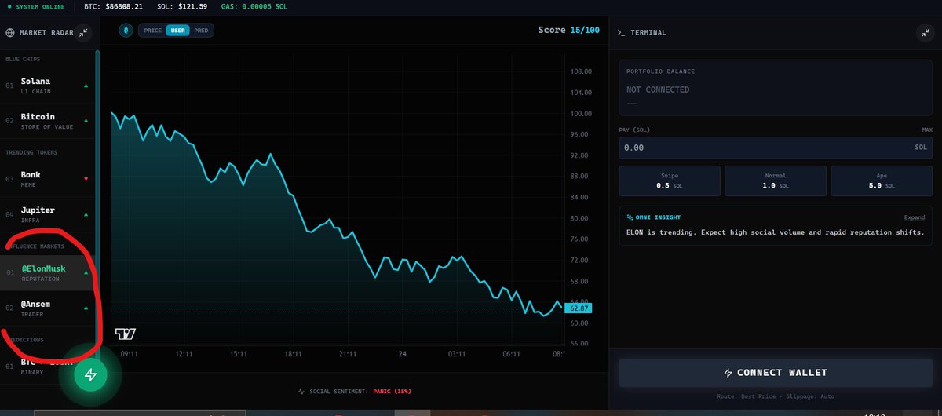Click the NOT CONNECTED portfolio status

658,89
